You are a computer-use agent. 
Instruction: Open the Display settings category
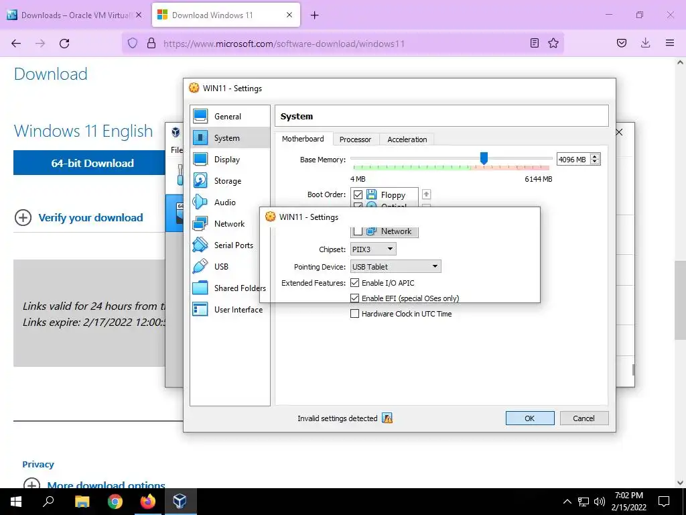click(230, 160)
